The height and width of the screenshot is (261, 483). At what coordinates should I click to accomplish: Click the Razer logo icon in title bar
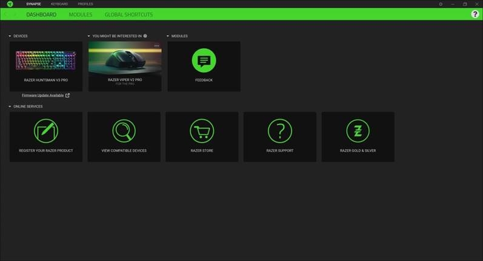10,4
